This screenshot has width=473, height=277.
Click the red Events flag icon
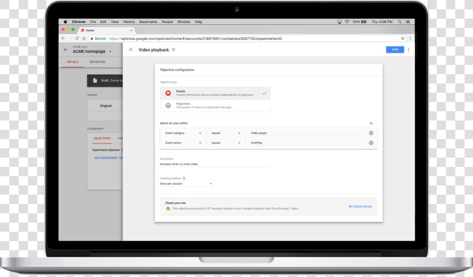tap(168, 93)
